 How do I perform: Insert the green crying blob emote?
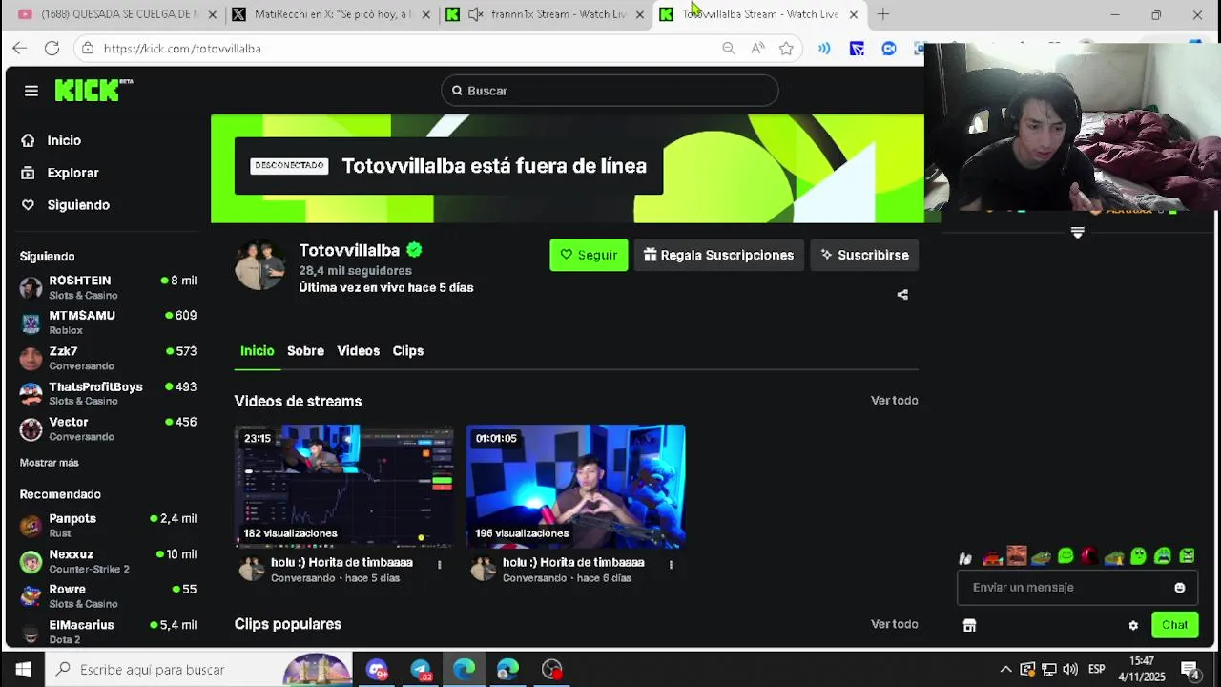point(1163,556)
